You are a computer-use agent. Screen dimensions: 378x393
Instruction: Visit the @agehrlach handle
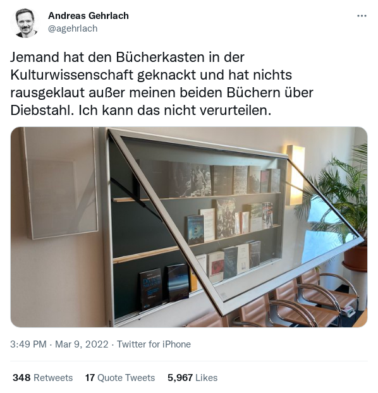pos(73,28)
